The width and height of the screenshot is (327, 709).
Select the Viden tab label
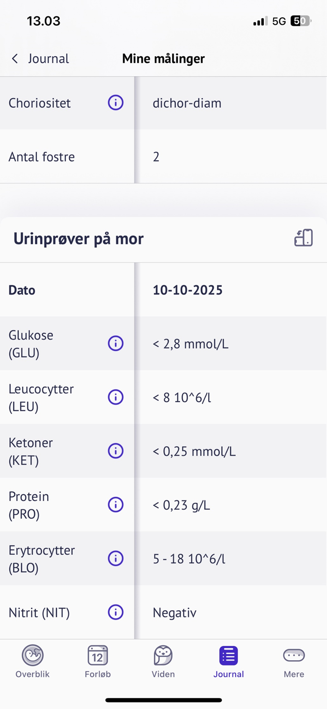coord(163,674)
